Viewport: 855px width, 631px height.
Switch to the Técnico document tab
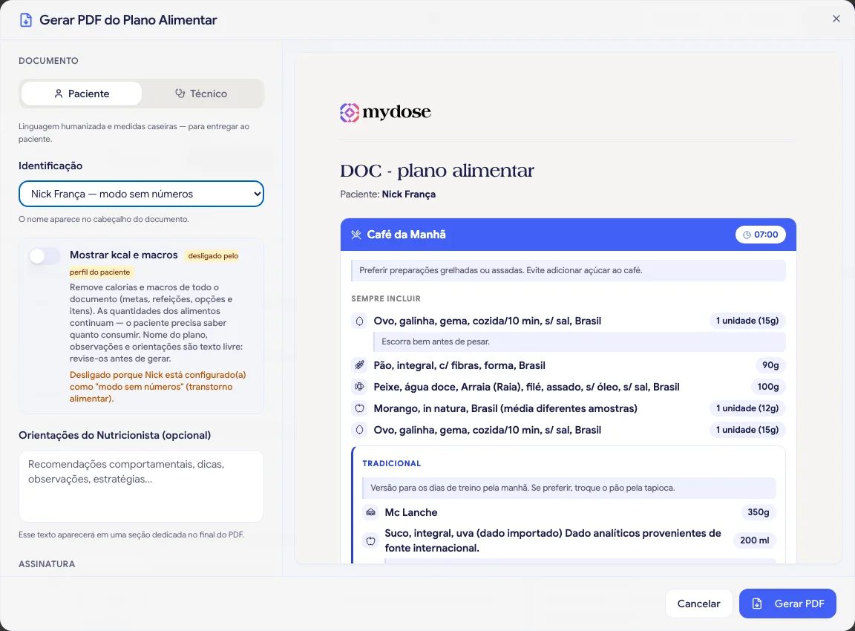pos(201,94)
